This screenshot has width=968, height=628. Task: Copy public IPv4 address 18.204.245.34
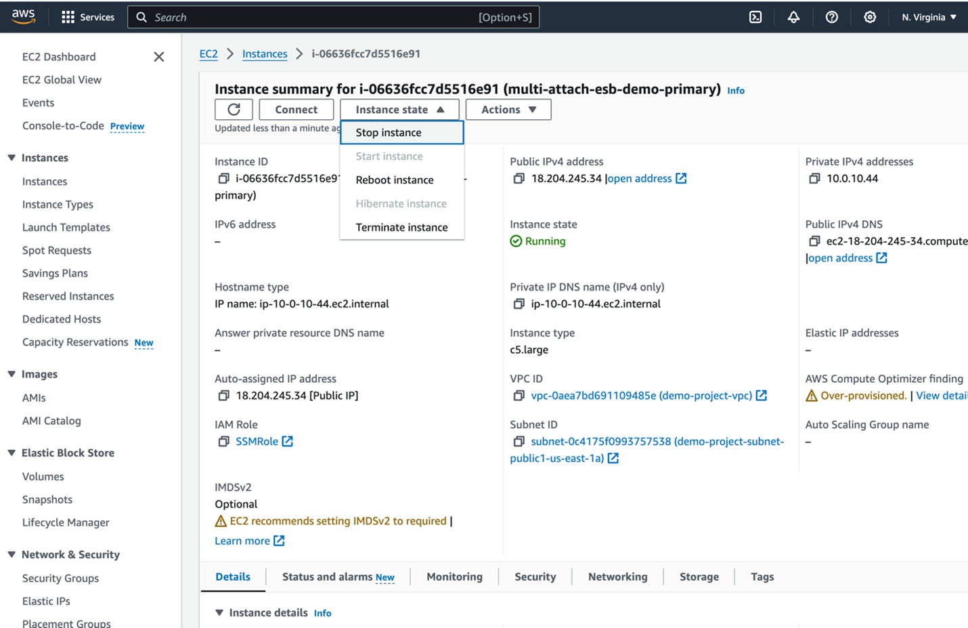click(519, 178)
